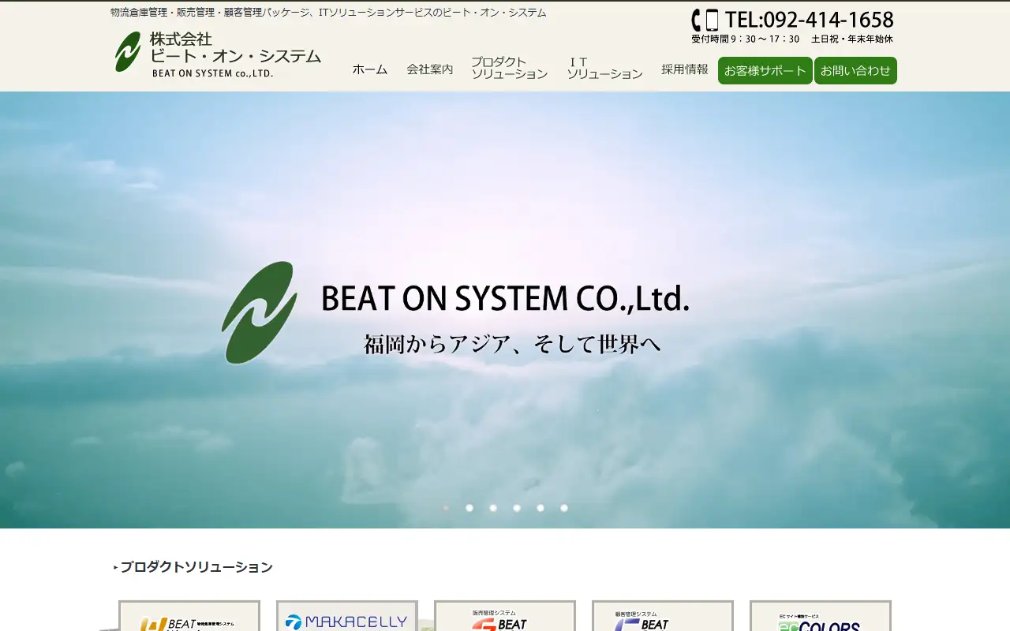Click the green お客様サポート button
Screen dimensions: 1010x631
click(x=765, y=70)
